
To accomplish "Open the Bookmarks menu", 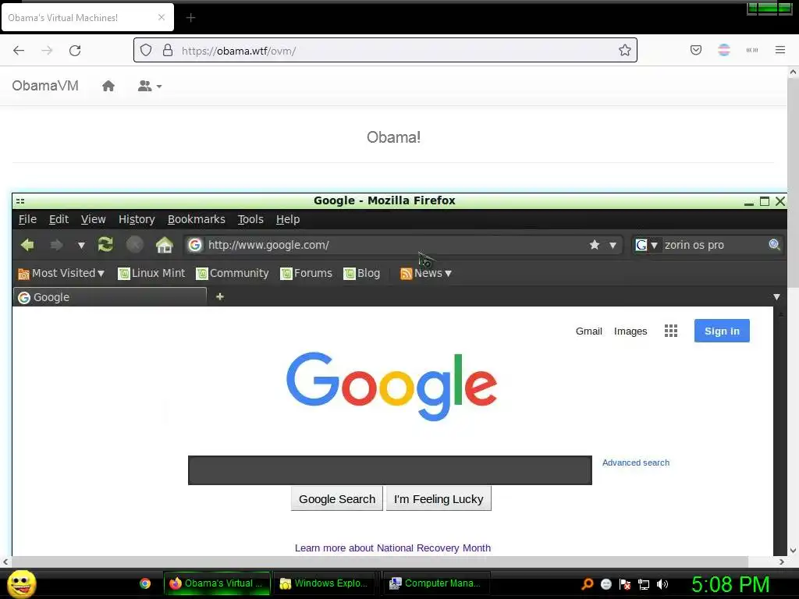I will click(196, 219).
